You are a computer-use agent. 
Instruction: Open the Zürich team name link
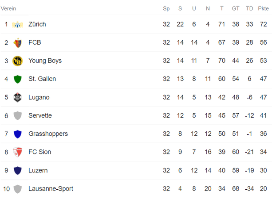pos(37,24)
